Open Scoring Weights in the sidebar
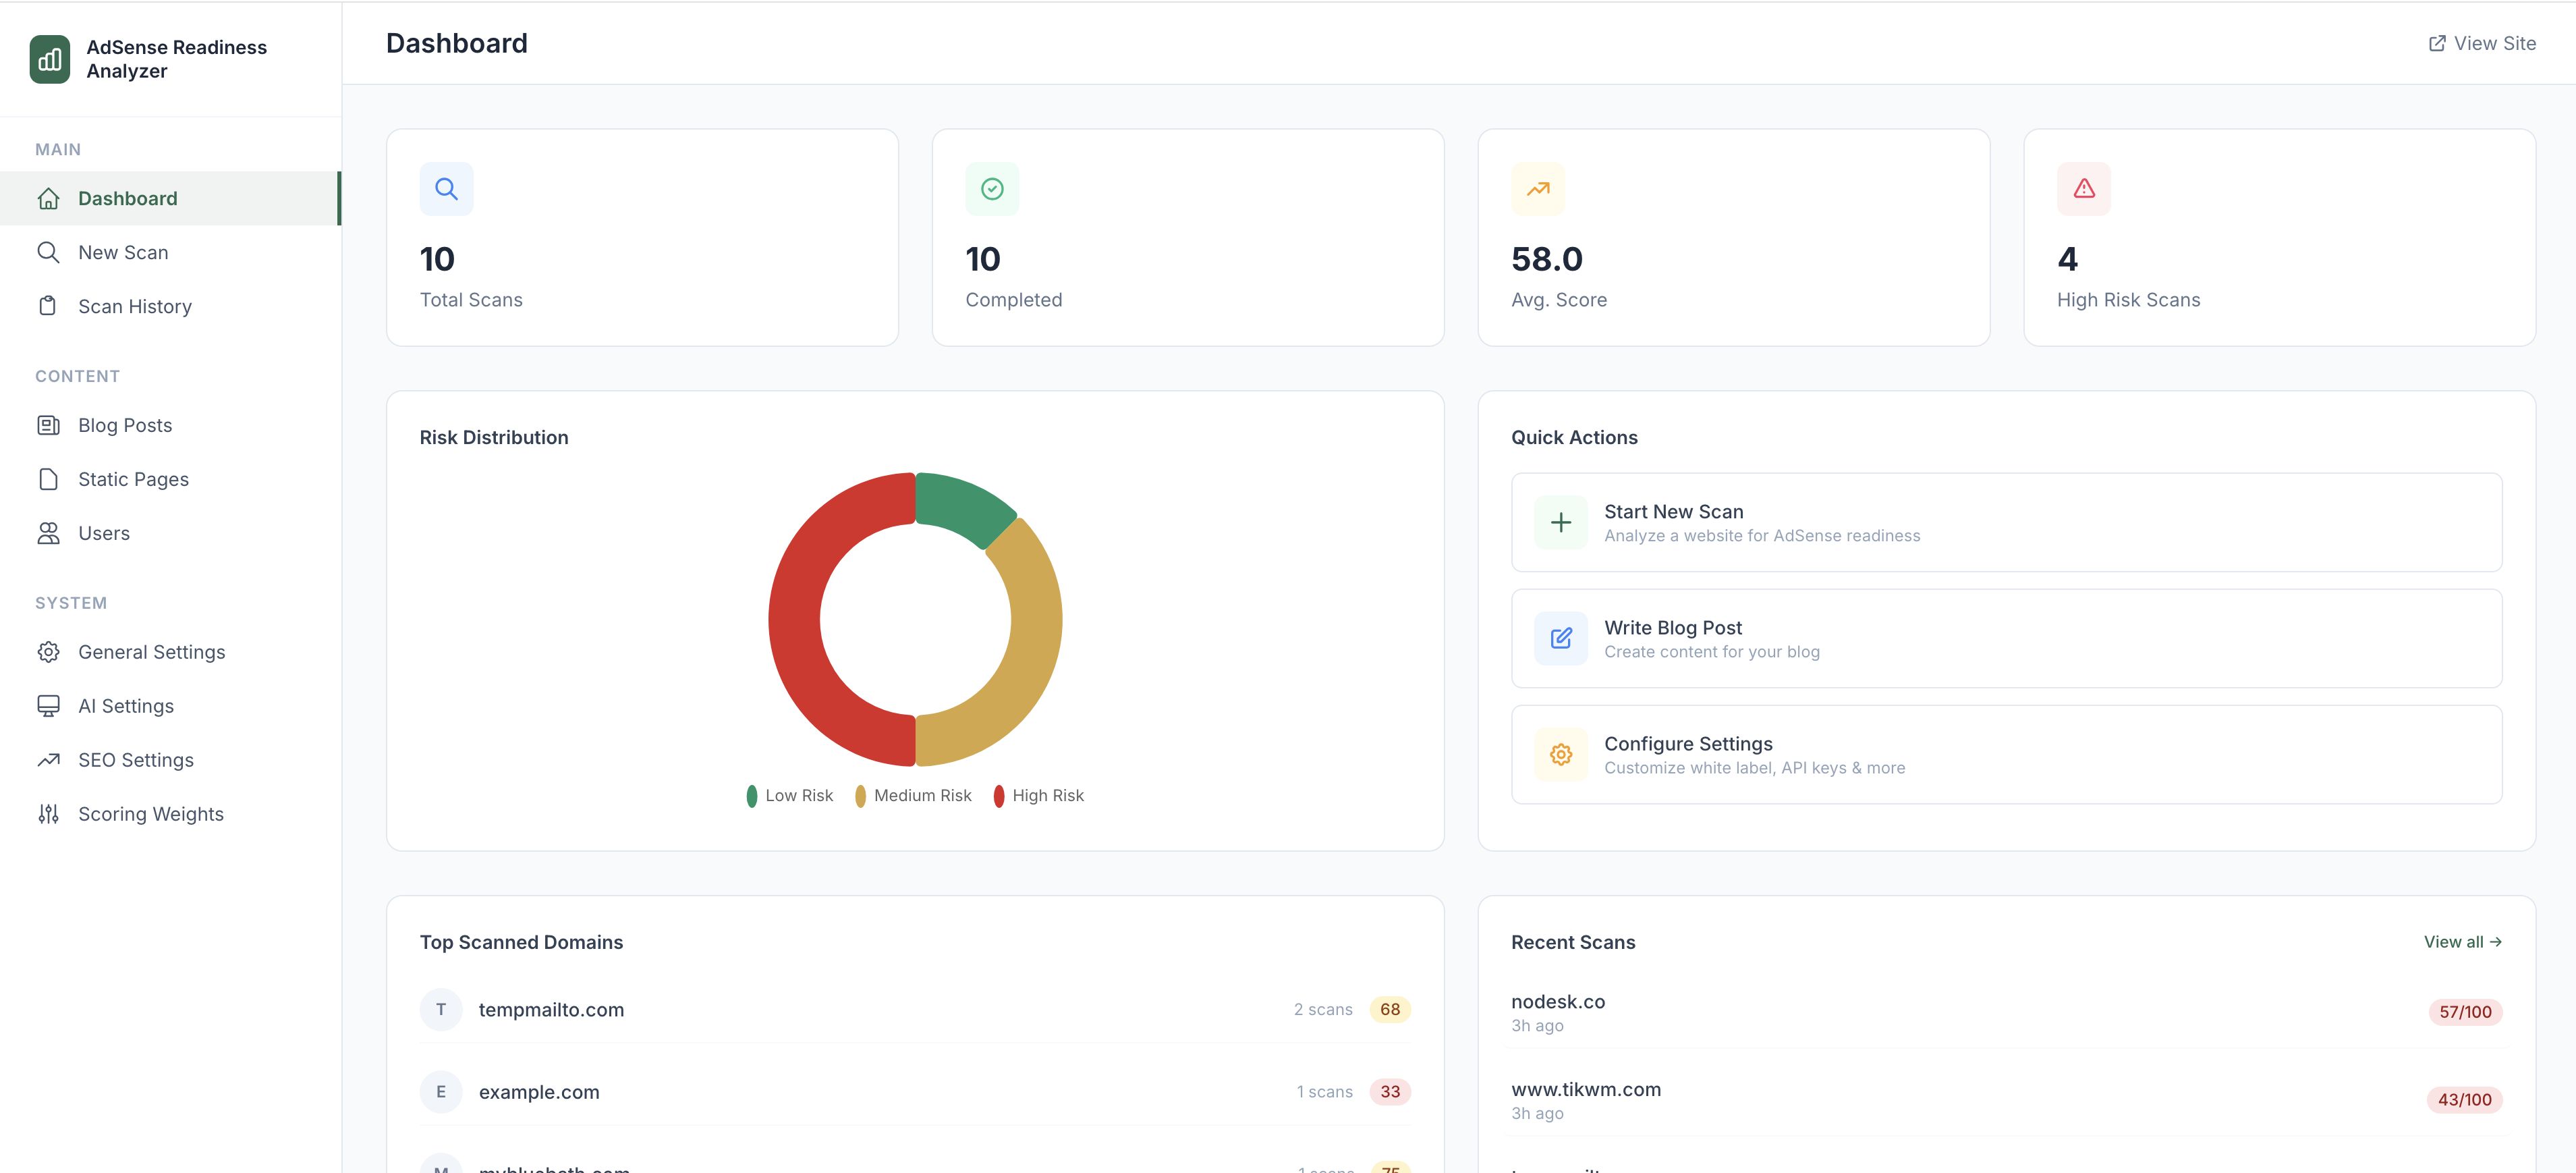This screenshot has width=2576, height=1173. [150, 814]
